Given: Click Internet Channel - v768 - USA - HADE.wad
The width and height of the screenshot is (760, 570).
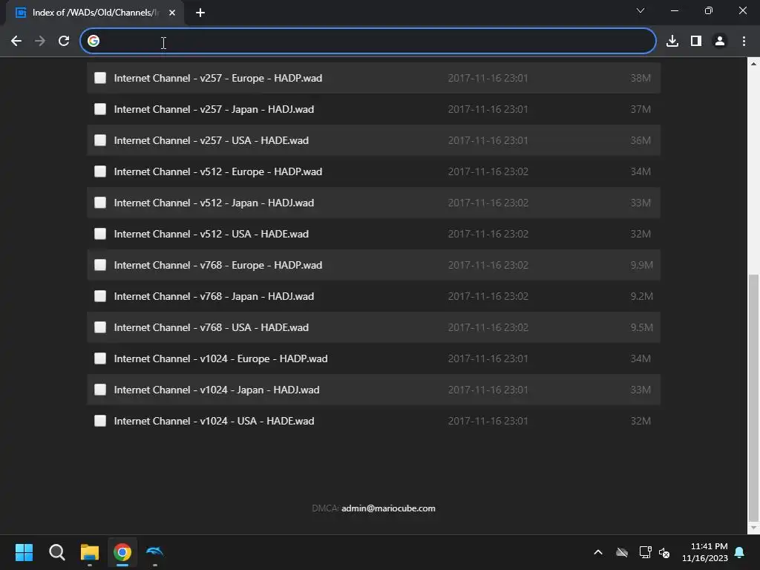Looking at the screenshot, I should coord(211,327).
